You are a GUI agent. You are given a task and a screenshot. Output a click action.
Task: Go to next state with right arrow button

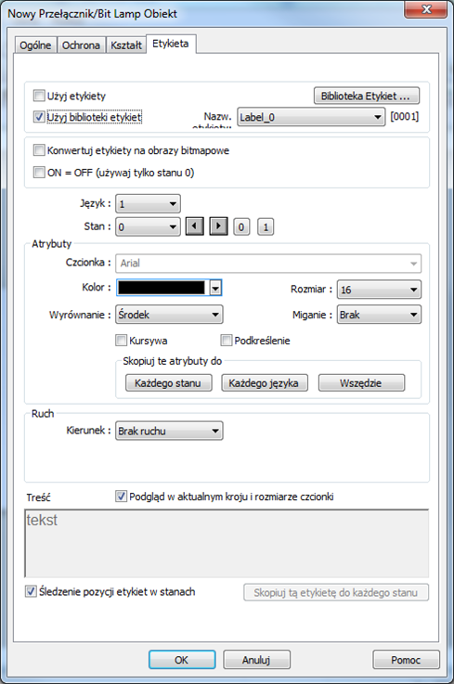(218, 226)
